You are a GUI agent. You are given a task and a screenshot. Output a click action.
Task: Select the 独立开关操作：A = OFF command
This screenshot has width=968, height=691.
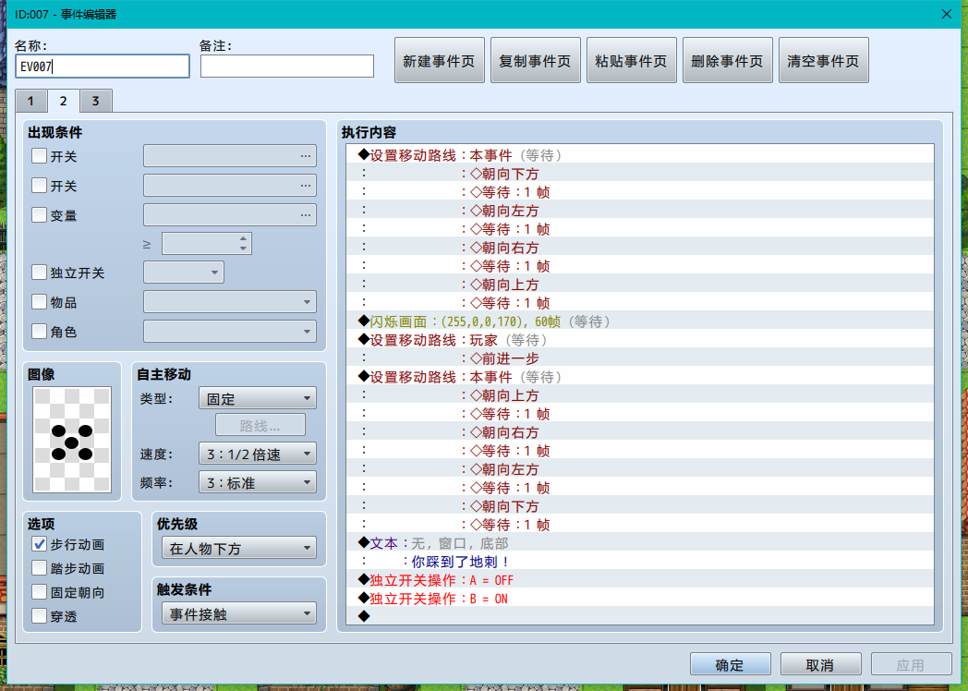640,580
